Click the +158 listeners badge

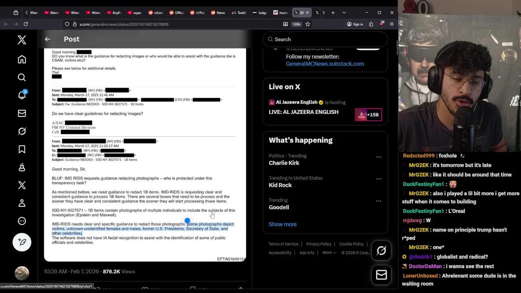[368, 115]
